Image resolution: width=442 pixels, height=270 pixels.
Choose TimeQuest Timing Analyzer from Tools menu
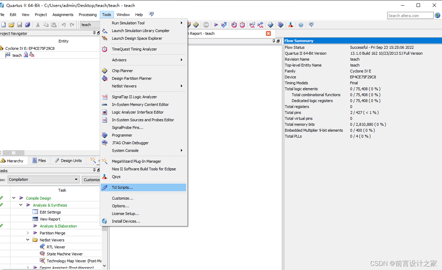click(x=144, y=49)
